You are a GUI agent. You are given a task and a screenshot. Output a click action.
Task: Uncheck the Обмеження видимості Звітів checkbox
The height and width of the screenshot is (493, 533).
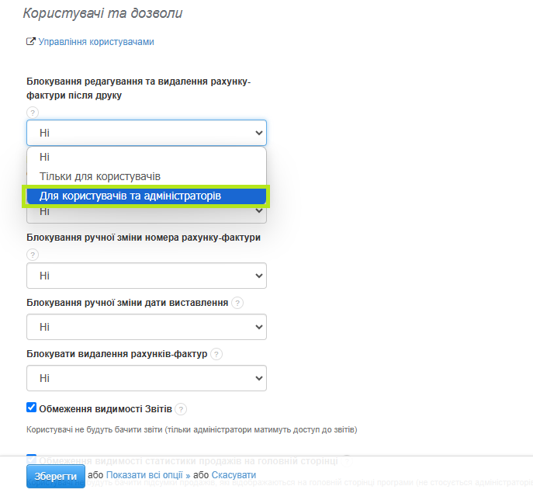tap(32, 408)
